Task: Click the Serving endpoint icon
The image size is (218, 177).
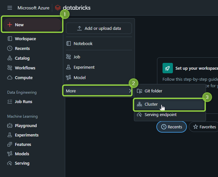Action: tap(139, 115)
